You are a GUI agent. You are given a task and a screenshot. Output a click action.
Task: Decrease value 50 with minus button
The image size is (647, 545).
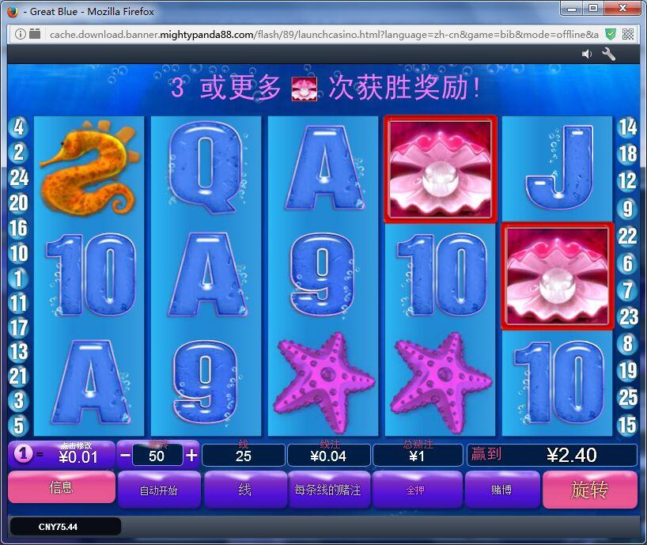(x=126, y=456)
